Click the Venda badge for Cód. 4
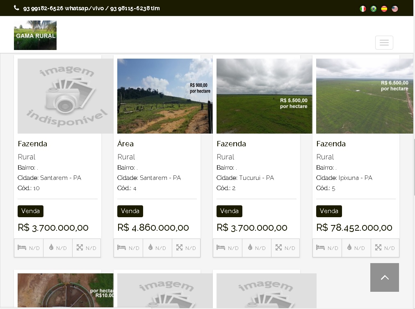This screenshot has height=309, width=415. pos(130,211)
